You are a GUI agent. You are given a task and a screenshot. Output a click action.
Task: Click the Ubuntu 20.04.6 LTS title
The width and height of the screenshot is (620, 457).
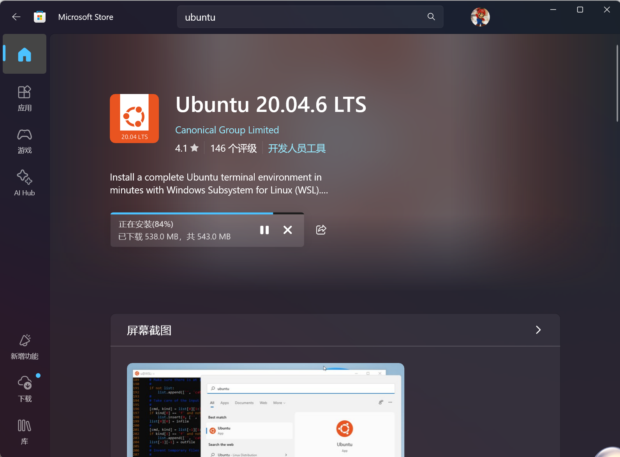click(x=271, y=105)
